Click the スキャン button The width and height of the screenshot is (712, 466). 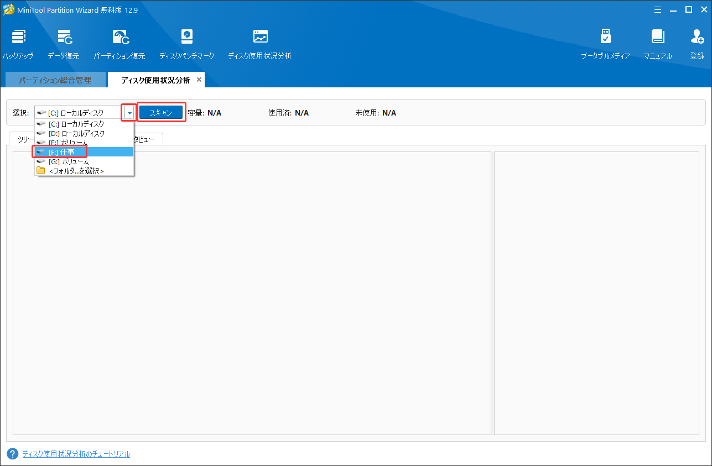coord(161,113)
